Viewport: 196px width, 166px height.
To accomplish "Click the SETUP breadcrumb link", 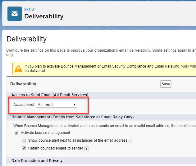I will pos(30,10).
